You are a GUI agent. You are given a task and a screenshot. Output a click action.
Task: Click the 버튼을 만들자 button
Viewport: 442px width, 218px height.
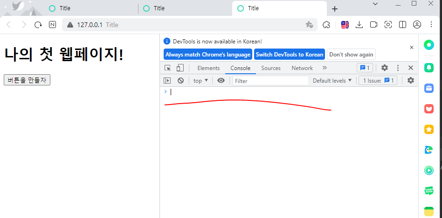pos(27,80)
